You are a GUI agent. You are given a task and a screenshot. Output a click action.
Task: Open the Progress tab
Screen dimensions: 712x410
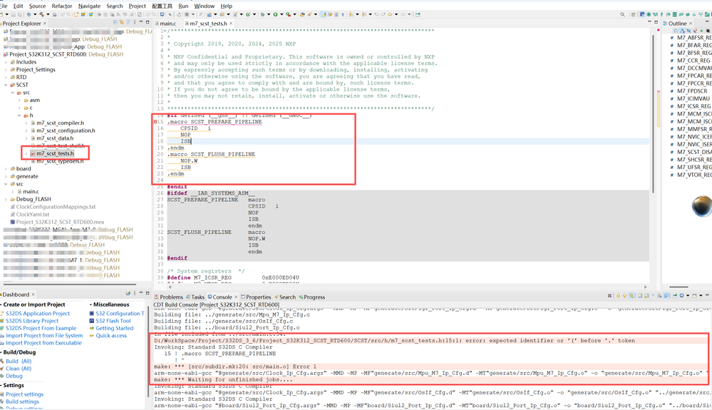tap(312, 297)
